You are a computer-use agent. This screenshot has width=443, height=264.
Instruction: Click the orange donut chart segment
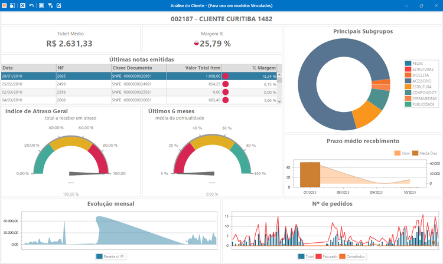click(366, 115)
